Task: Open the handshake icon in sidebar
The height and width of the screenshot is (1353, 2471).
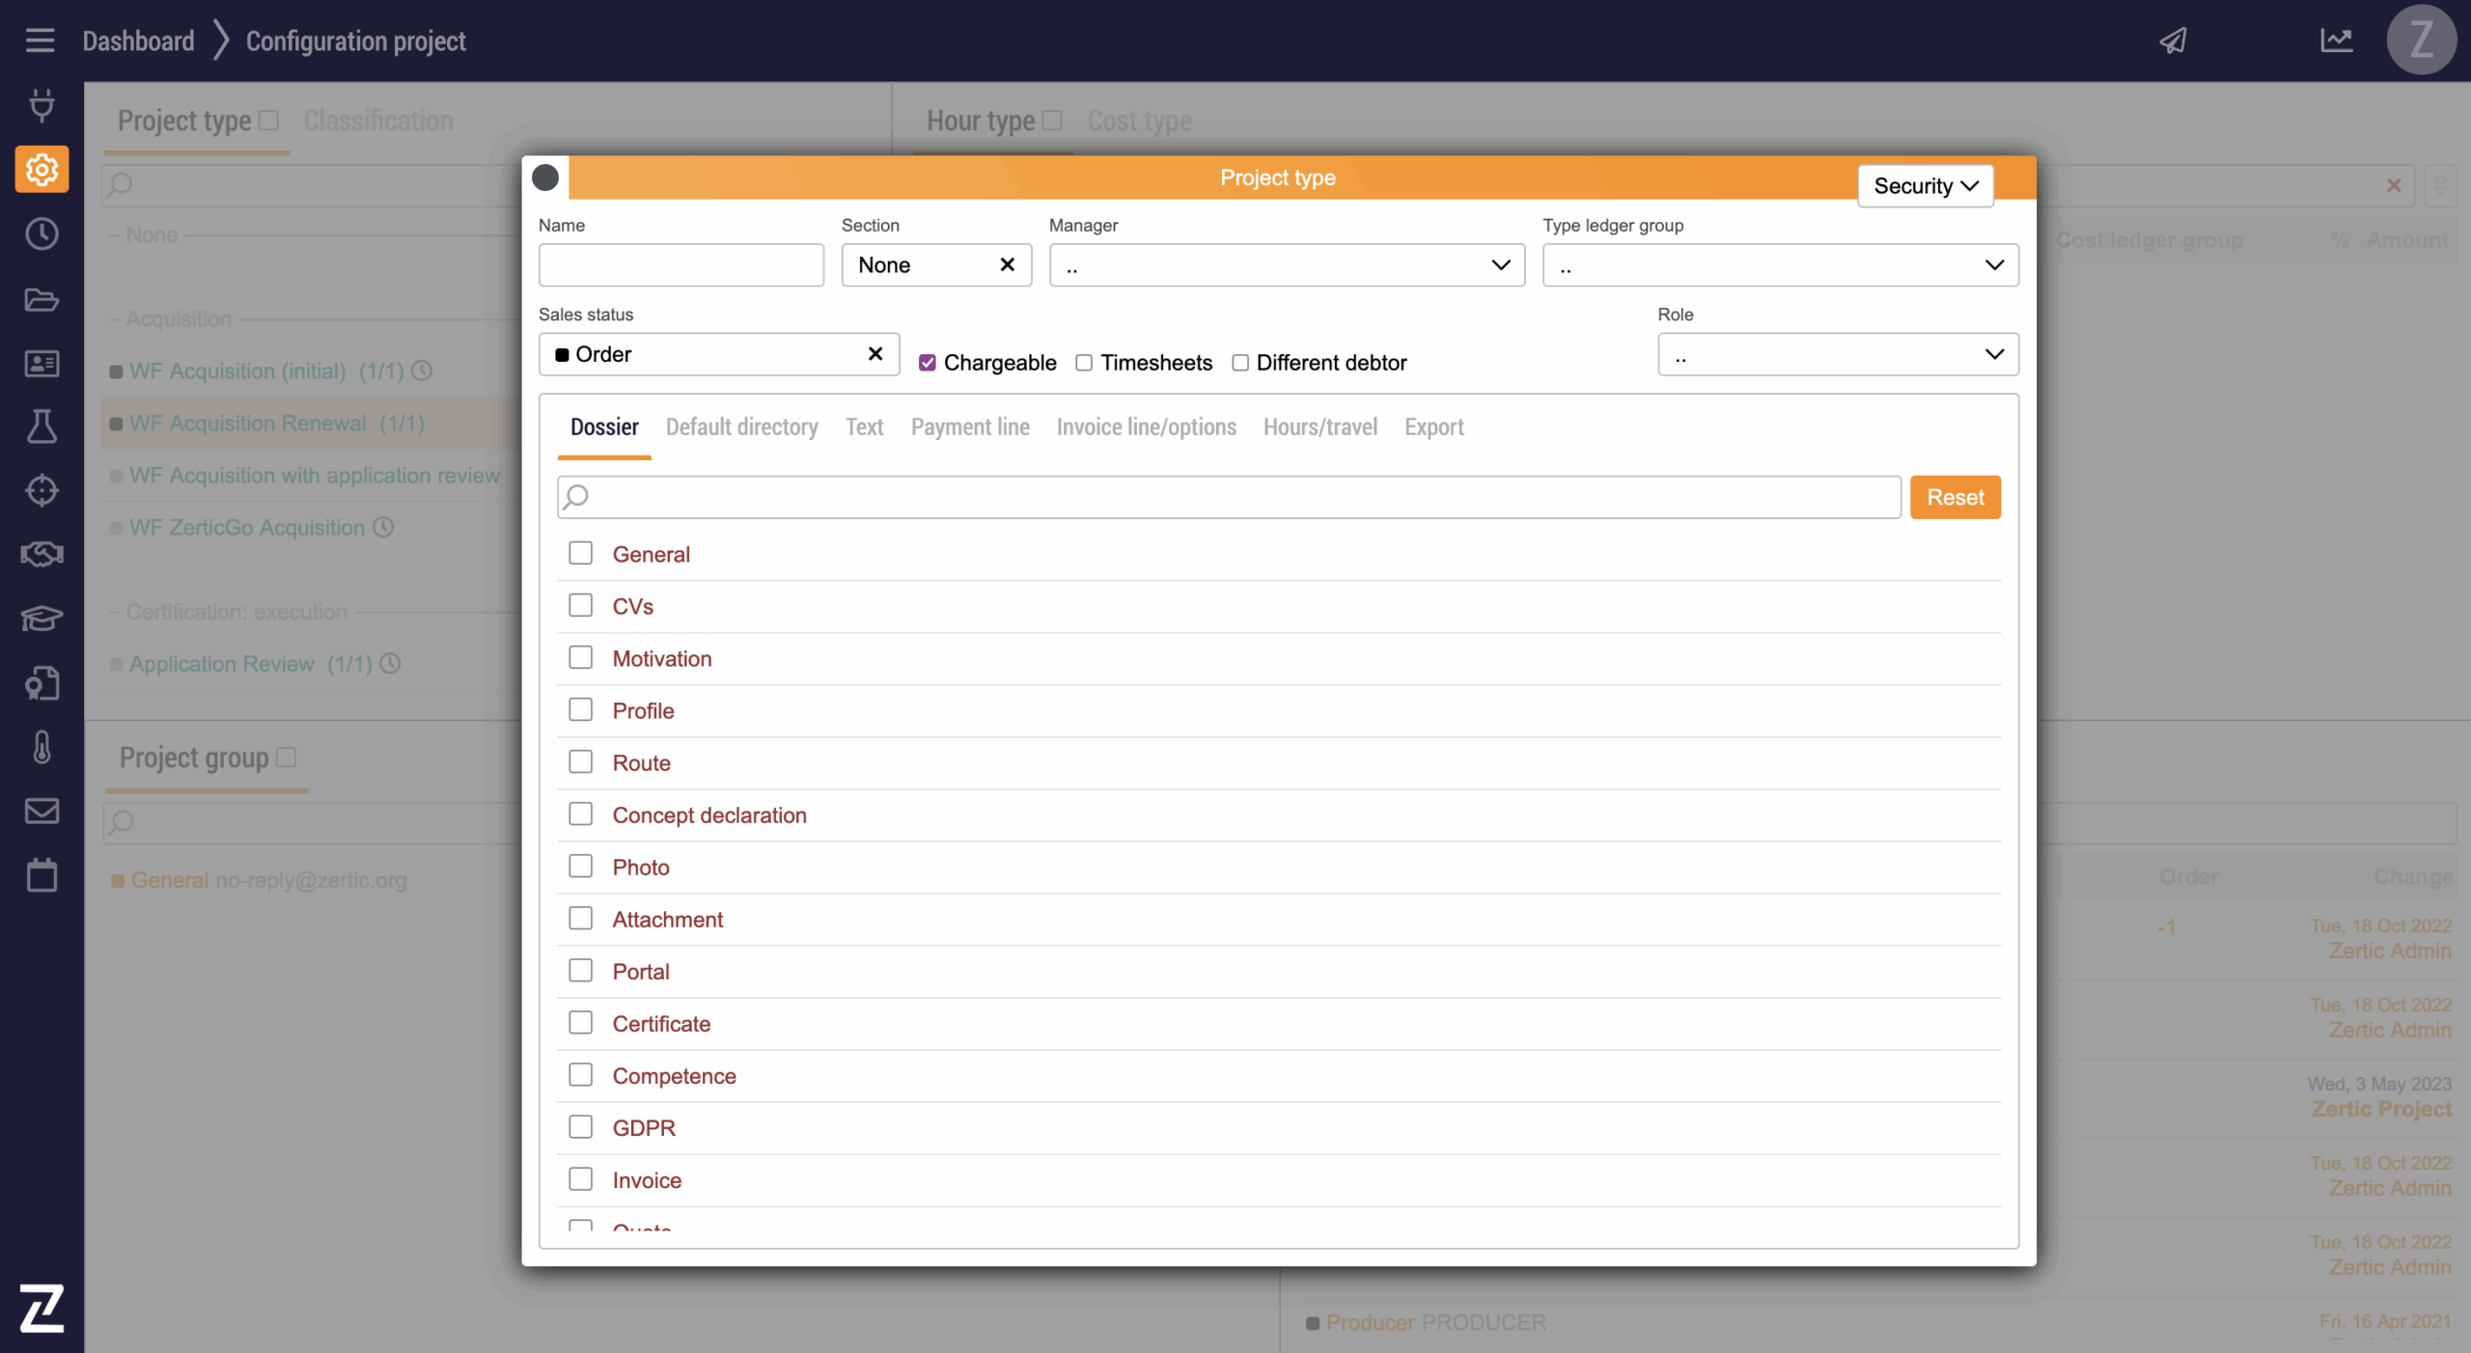Action: coord(42,554)
